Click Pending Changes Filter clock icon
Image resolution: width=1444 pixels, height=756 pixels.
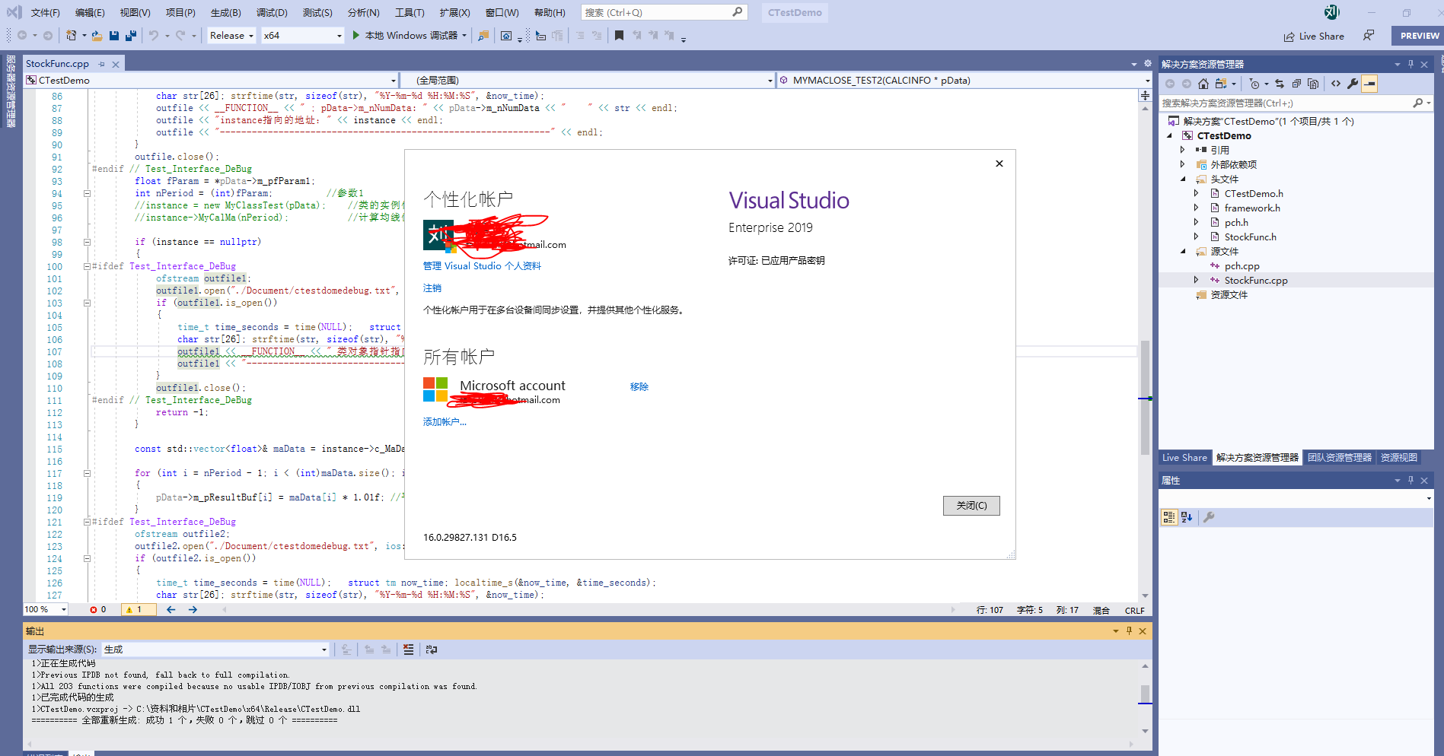click(1254, 84)
